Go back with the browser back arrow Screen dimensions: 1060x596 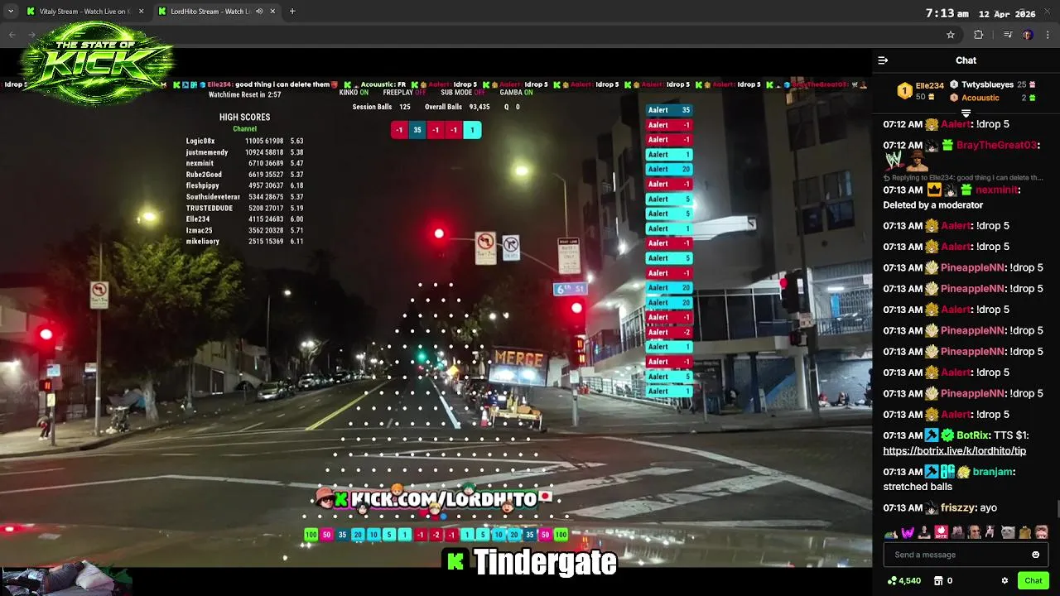[12, 35]
